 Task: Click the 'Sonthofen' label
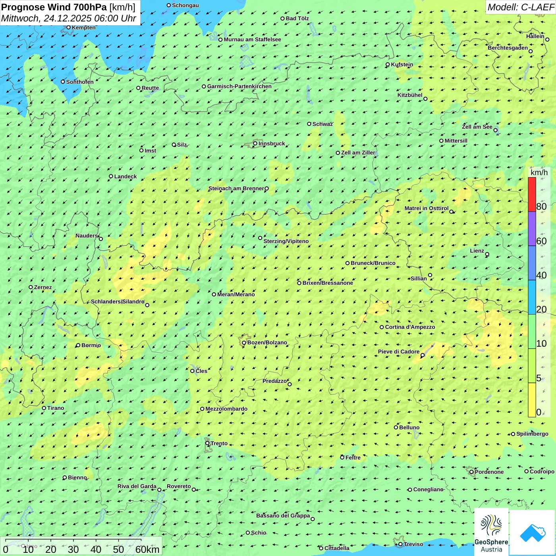tap(80, 82)
